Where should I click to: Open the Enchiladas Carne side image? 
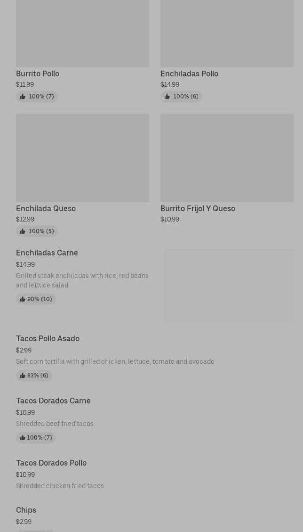click(x=229, y=286)
